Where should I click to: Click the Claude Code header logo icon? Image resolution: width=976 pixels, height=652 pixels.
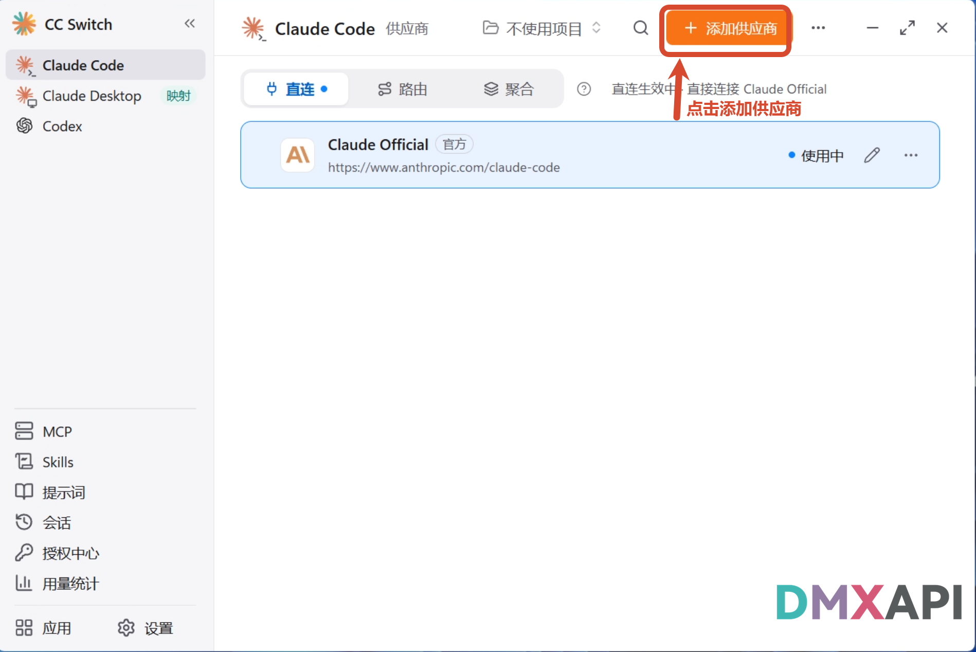coord(253,28)
